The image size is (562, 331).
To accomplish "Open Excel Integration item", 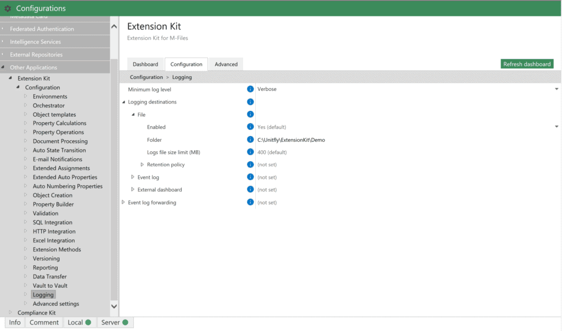I will tap(54, 241).
